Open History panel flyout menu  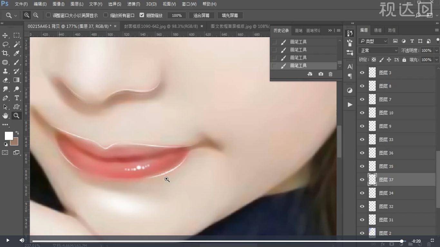(x=338, y=30)
